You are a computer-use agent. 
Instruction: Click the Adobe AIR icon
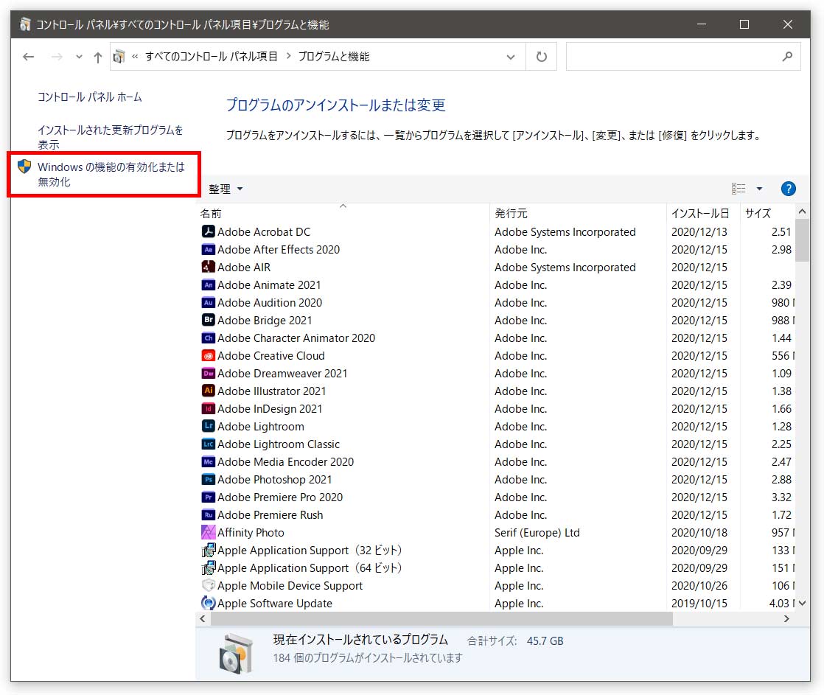click(x=208, y=267)
